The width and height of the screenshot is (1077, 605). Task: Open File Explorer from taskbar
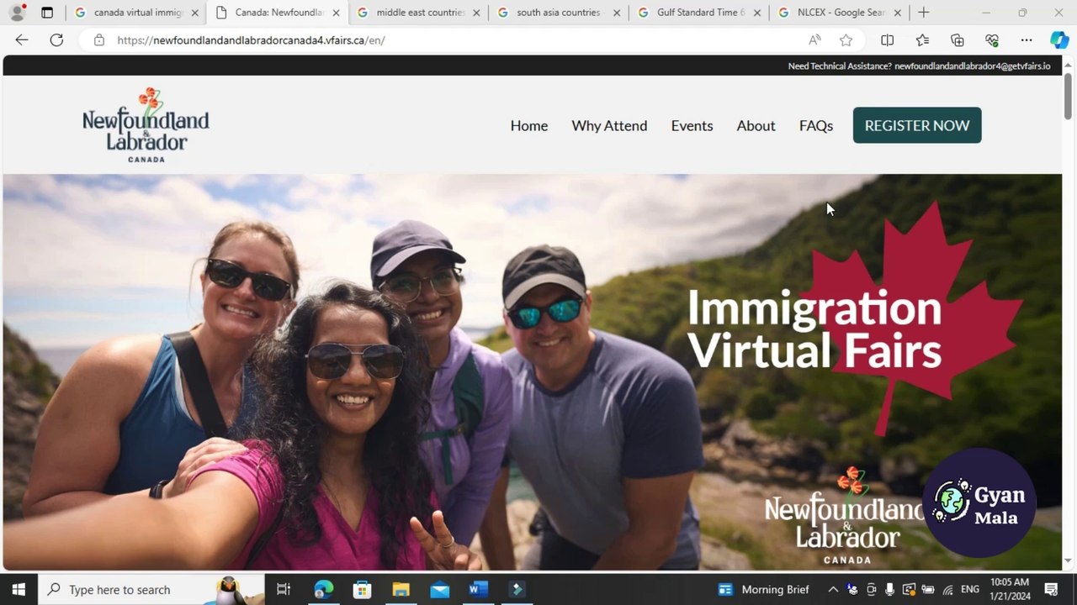click(x=401, y=589)
